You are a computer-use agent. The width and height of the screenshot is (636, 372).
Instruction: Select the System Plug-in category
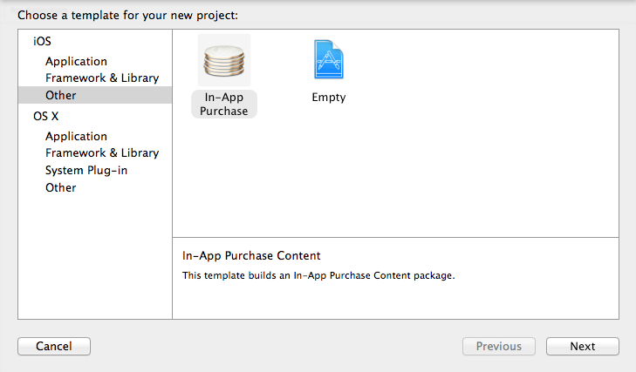click(86, 171)
